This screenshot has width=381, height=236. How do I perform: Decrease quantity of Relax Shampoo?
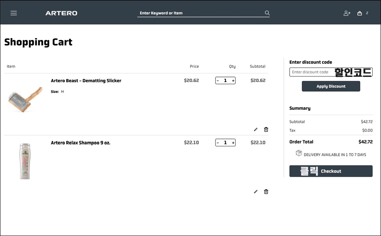(x=218, y=143)
